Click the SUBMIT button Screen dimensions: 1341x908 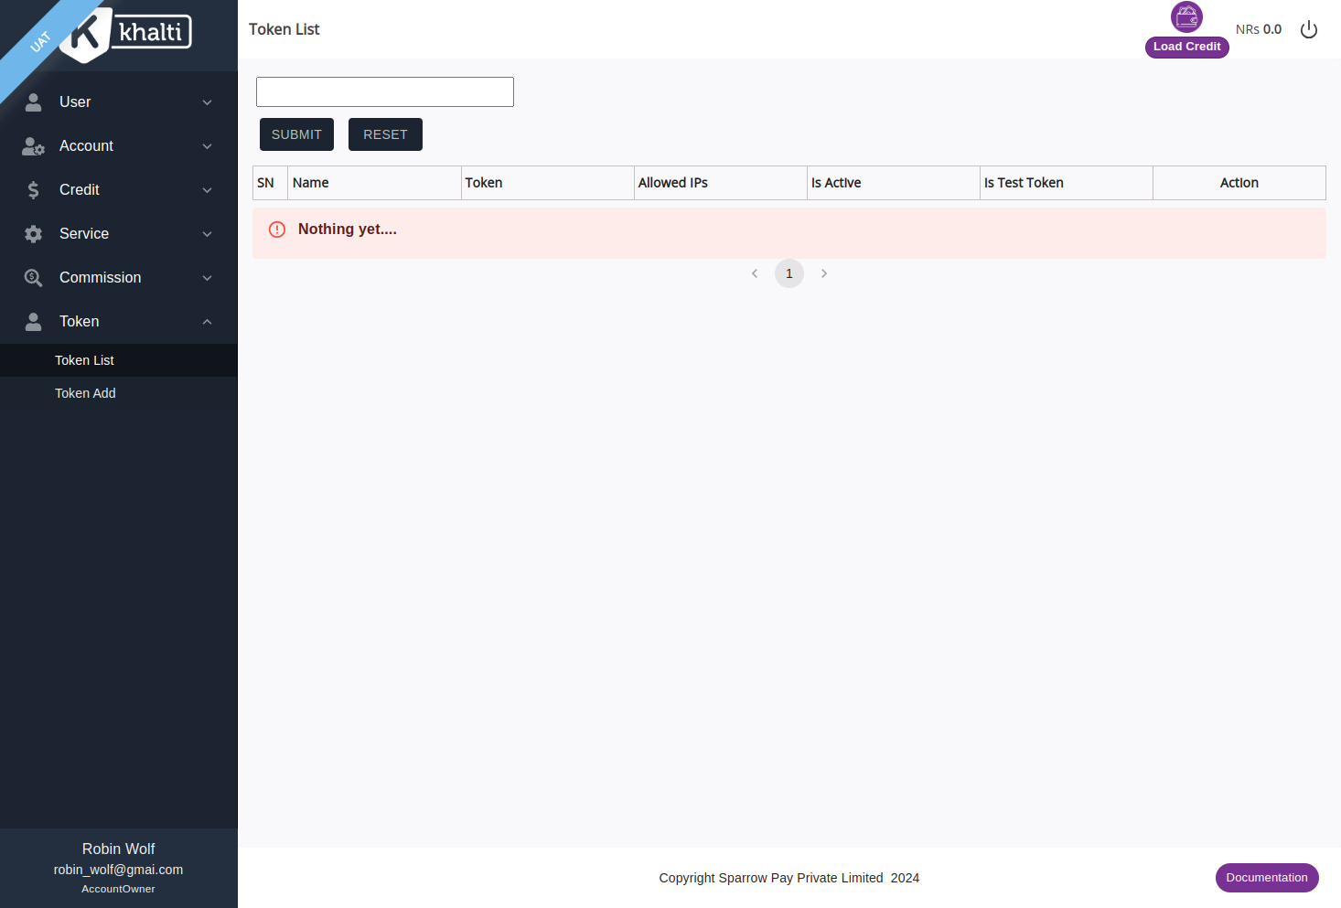point(296,134)
